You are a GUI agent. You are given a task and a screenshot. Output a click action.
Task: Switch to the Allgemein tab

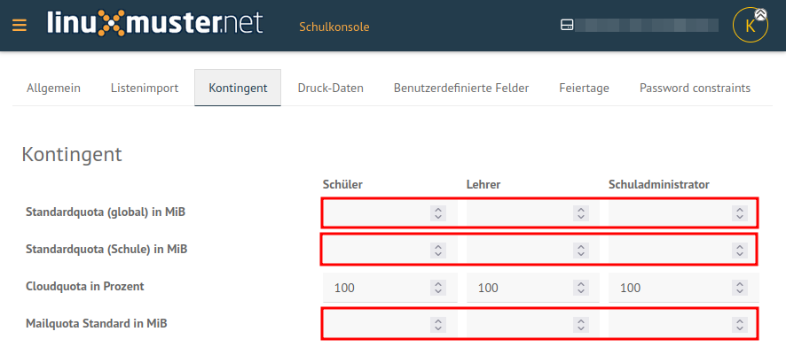tap(53, 88)
